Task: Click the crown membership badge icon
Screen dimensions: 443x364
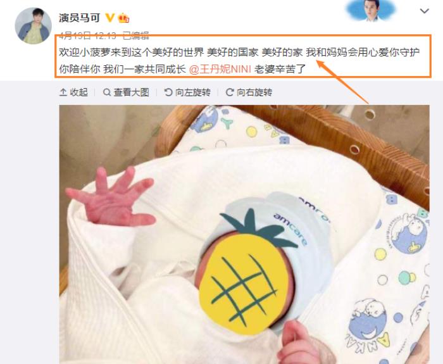Action: point(123,18)
